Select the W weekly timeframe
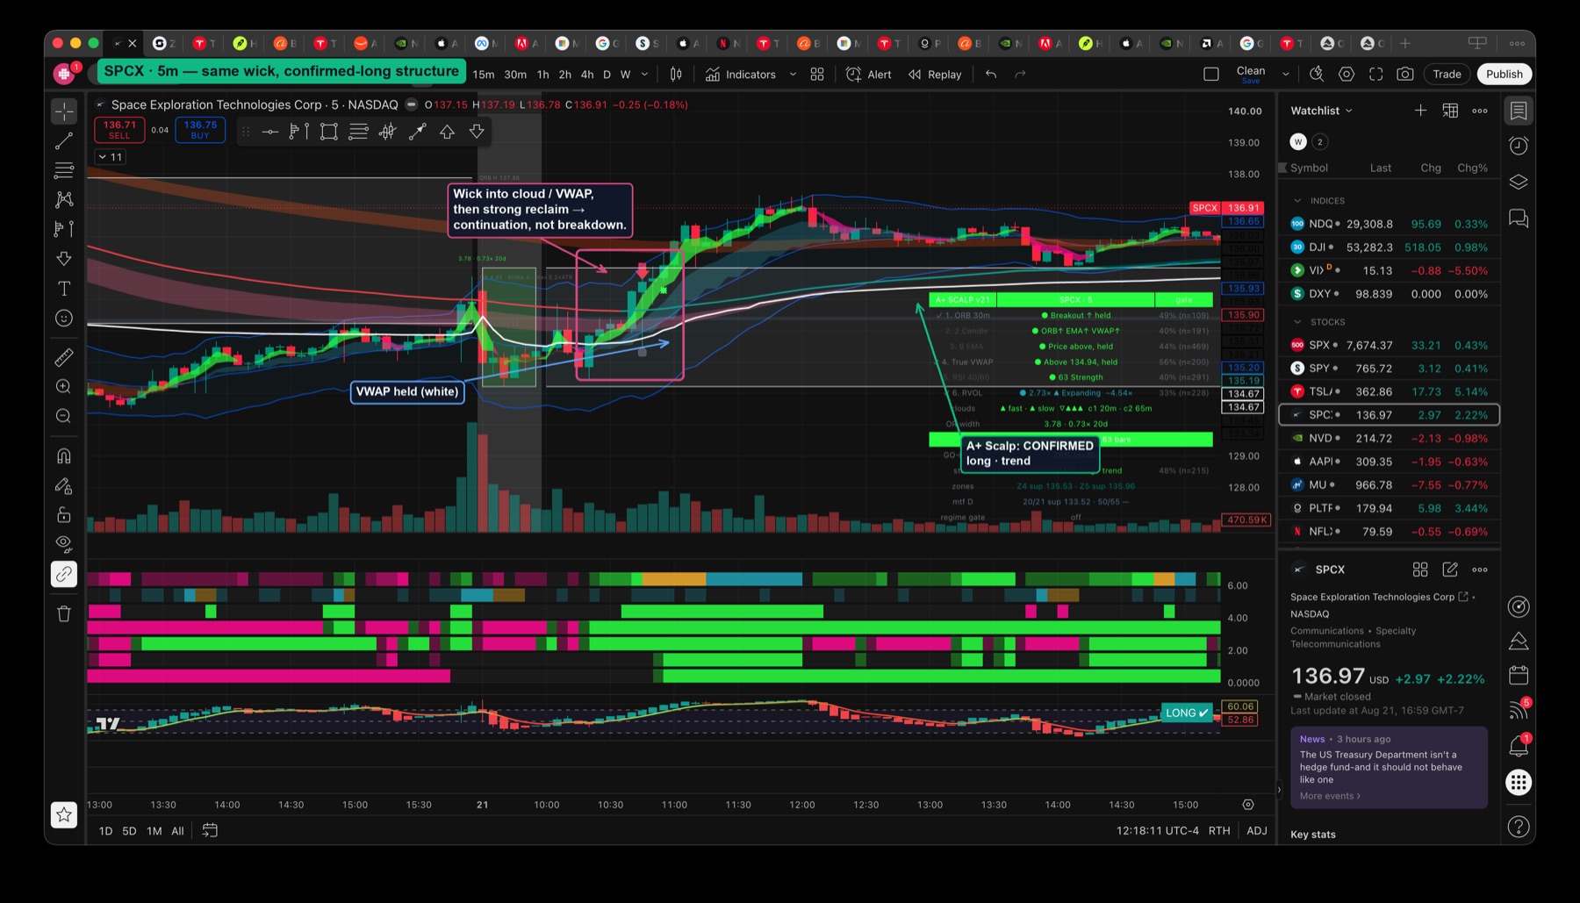The width and height of the screenshot is (1580, 903). pos(625,75)
